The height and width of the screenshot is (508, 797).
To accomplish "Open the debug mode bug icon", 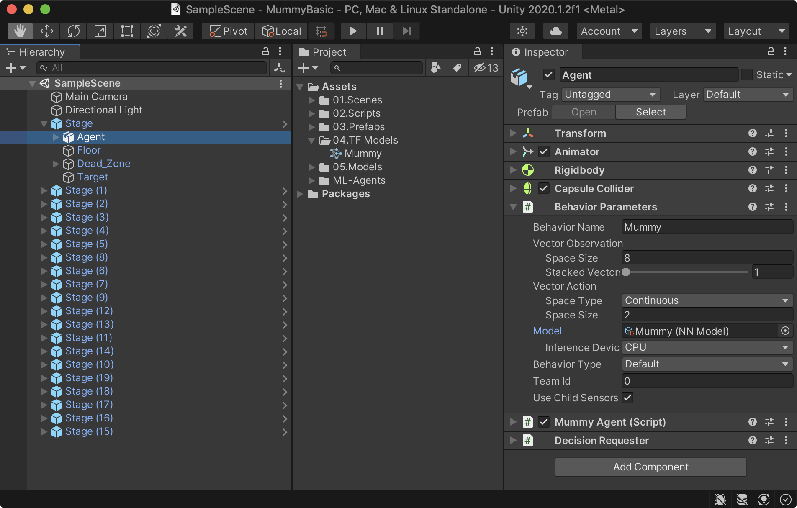I will point(720,500).
